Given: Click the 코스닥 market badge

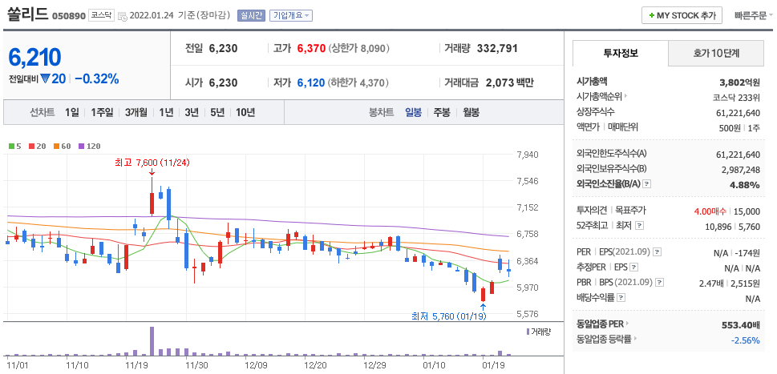Looking at the screenshot, I should coord(102,15).
